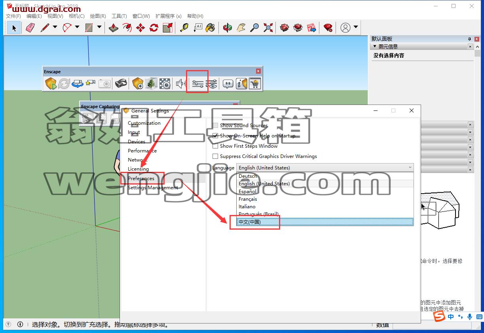Open the Enscape store cart icon
The height and width of the screenshot is (333, 484).
click(x=255, y=84)
